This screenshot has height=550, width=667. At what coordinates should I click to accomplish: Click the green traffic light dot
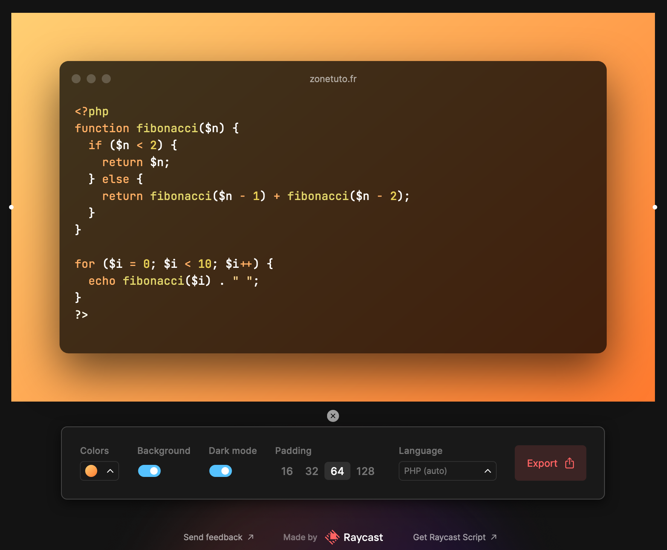tap(106, 79)
